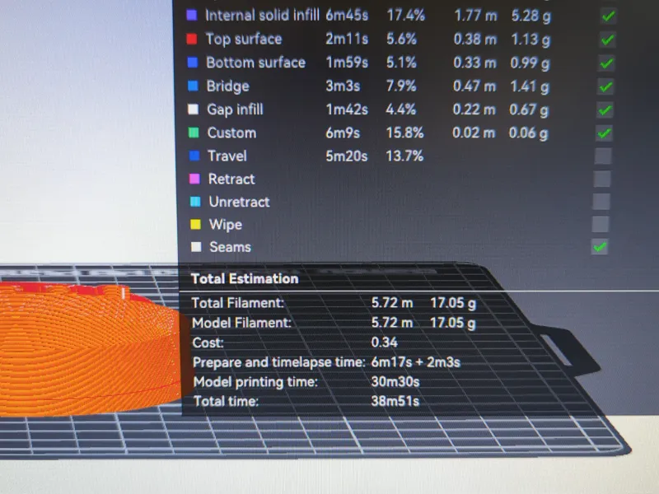The width and height of the screenshot is (659, 494).
Task: Show Unretract points checkbox
Action: 601,202
